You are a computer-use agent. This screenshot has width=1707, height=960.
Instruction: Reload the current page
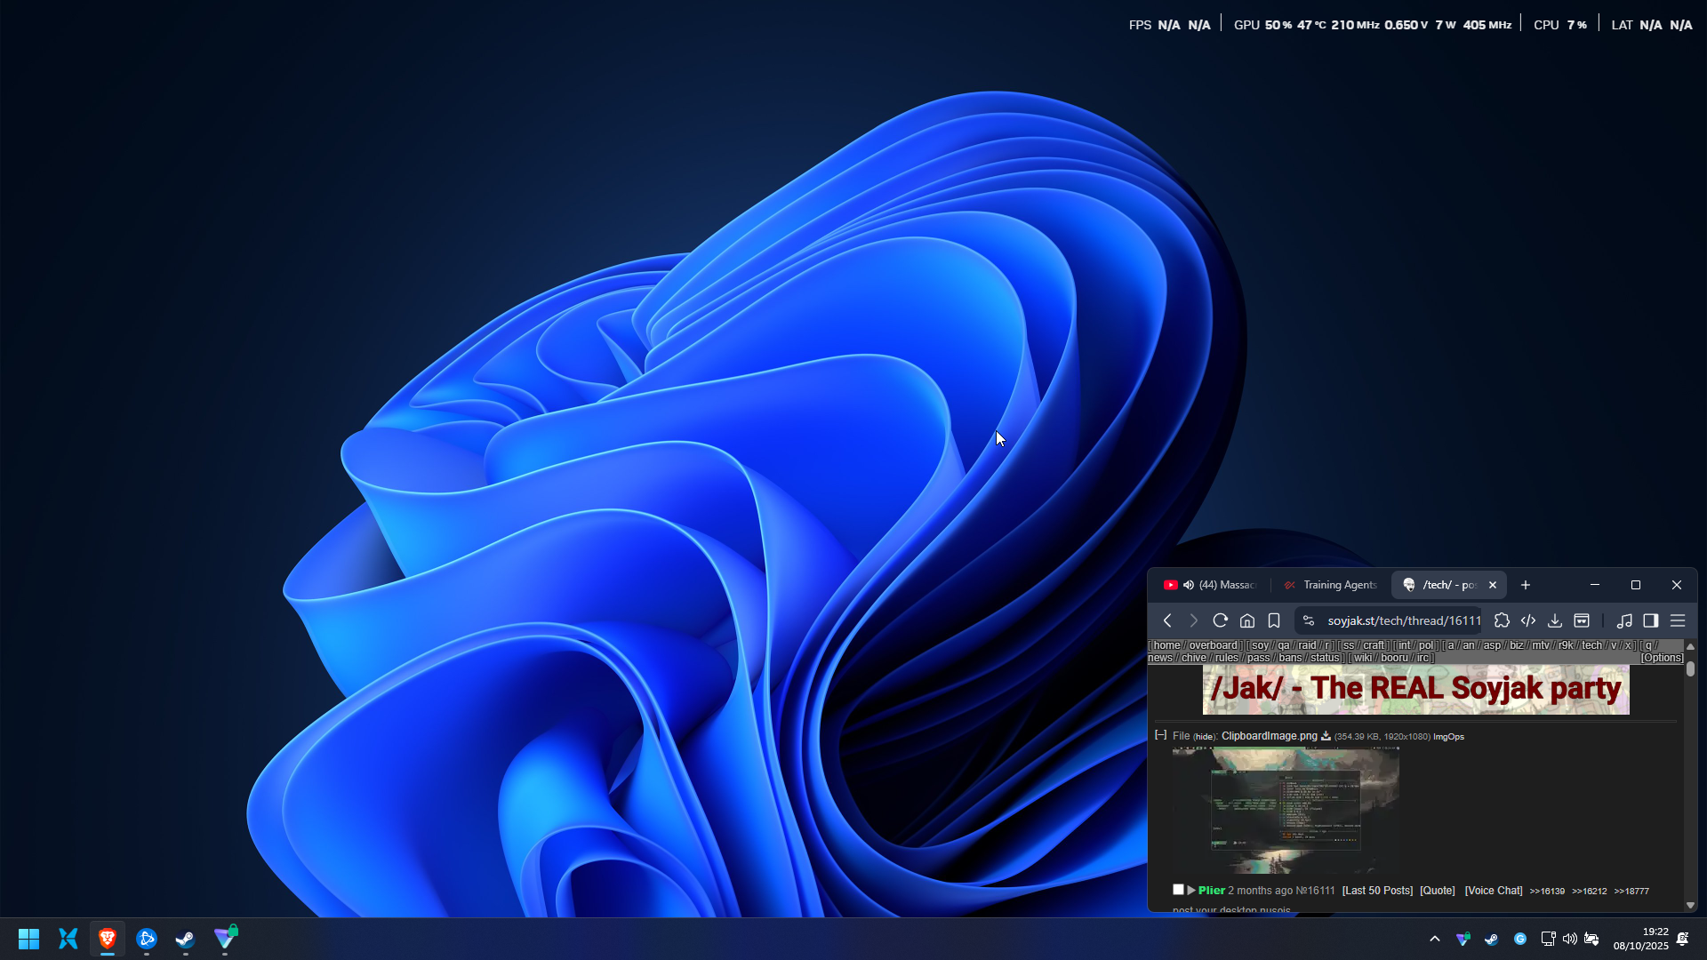point(1221,620)
